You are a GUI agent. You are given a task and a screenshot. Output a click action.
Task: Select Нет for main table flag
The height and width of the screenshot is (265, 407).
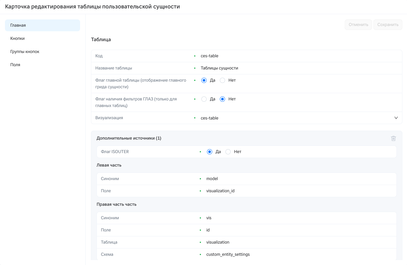[222, 80]
